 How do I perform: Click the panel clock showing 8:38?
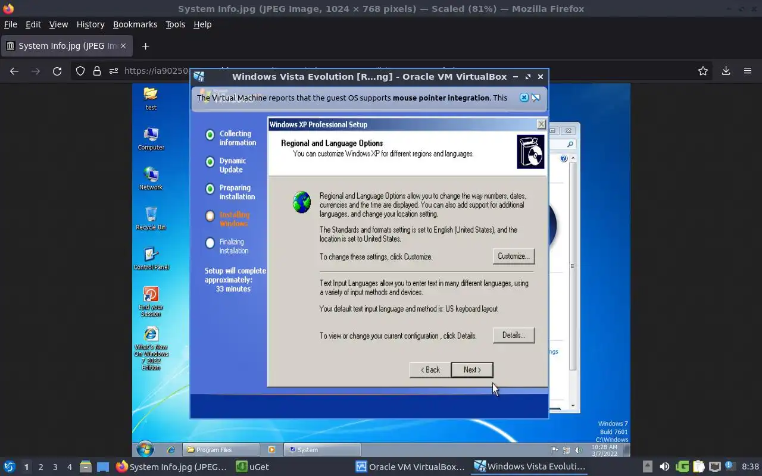coord(750,467)
